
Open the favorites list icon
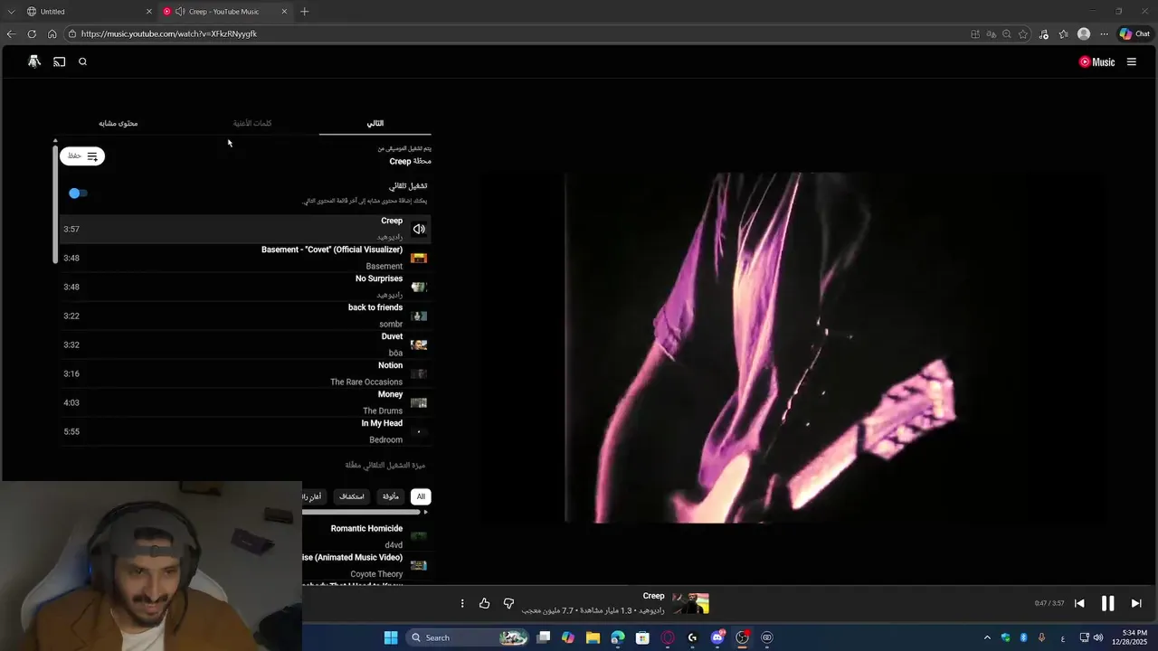1064,33
